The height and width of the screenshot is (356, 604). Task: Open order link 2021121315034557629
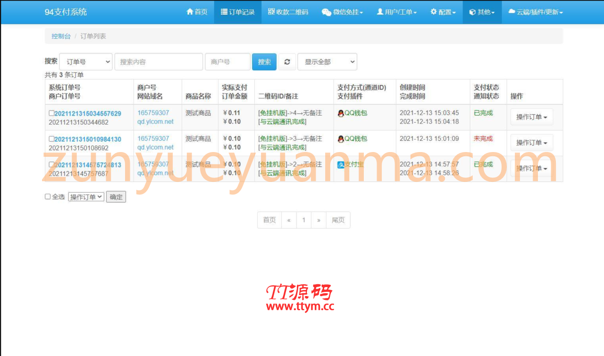[88, 113]
